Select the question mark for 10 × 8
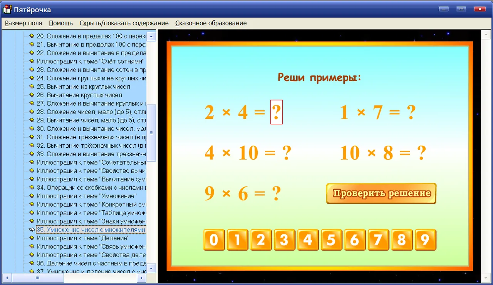The height and width of the screenshot is (285, 493). click(x=421, y=153)
